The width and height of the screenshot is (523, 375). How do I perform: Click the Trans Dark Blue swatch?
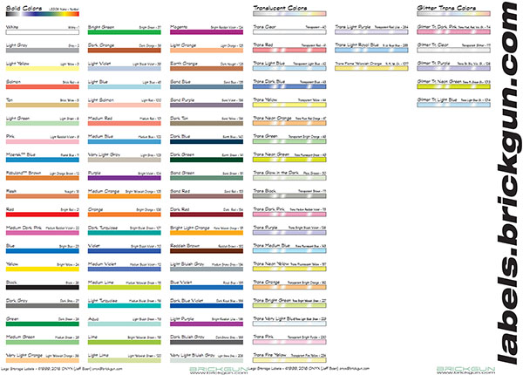[x=289, y=86]
